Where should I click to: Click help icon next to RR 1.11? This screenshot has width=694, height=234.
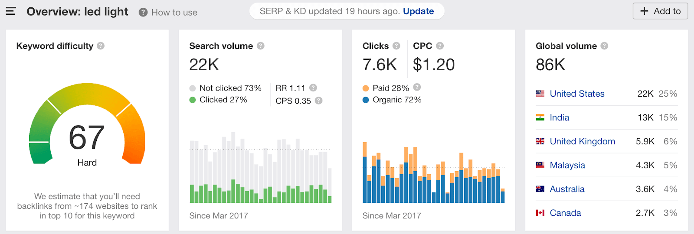[313, 88]
